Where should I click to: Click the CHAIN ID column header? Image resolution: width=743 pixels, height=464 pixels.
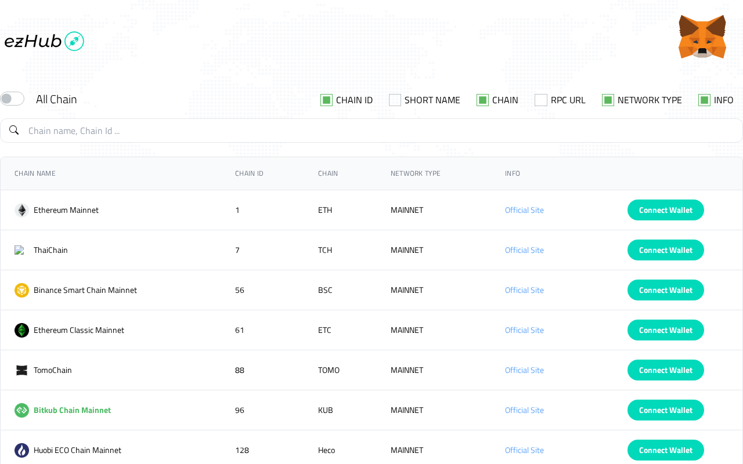pos(249,173)
